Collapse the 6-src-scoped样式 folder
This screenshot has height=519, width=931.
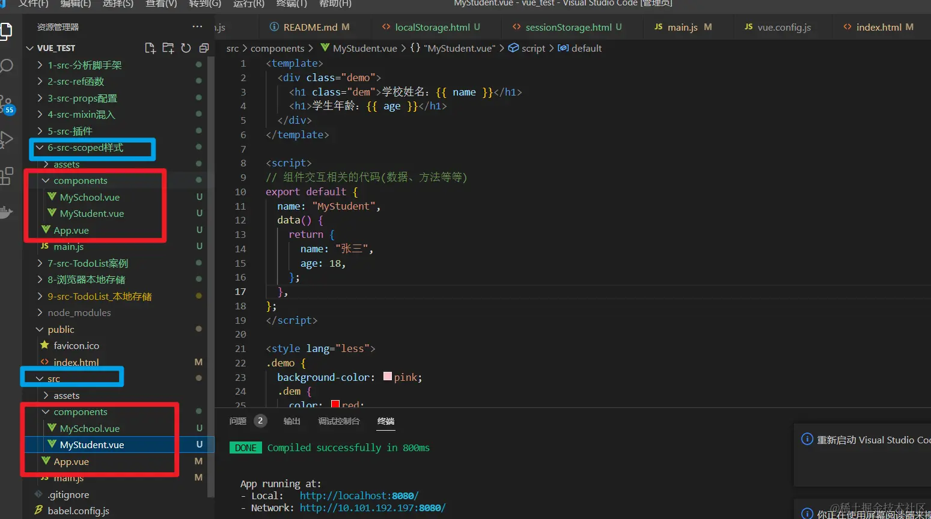[40, 147]
